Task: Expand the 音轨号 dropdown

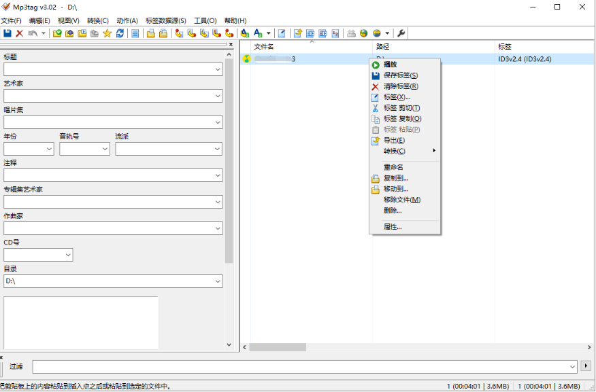Action: pos(105,149)
